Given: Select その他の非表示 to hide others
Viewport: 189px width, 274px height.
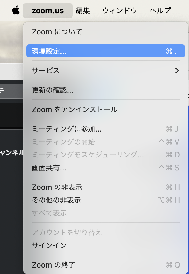Looking at the screenshot, I should (56, 200).
